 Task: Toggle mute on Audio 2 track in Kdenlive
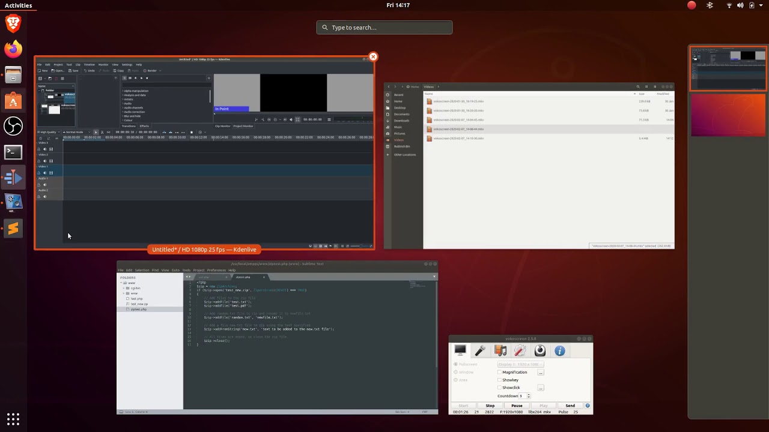pyautogui.click(x=44, y=197)
